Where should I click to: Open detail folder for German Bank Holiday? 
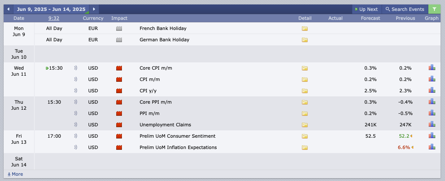point(304,40)
